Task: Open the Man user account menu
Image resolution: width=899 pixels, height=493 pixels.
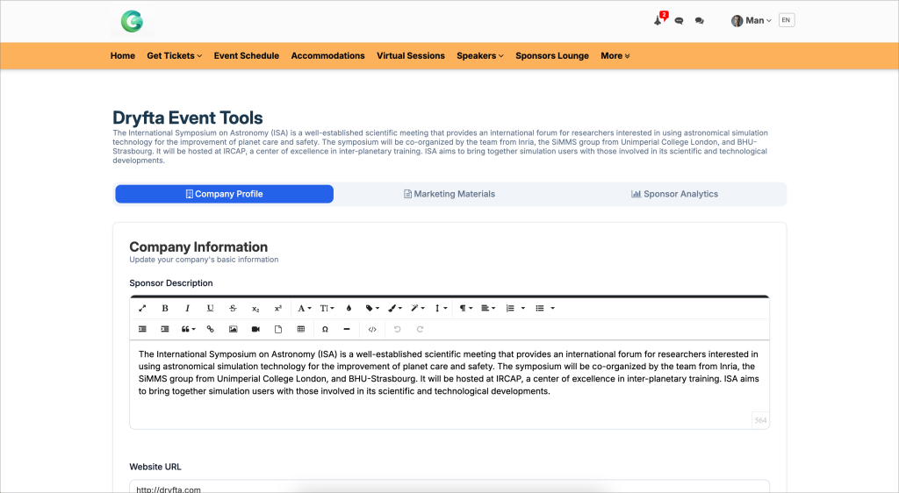Action: tap(752, 20)
